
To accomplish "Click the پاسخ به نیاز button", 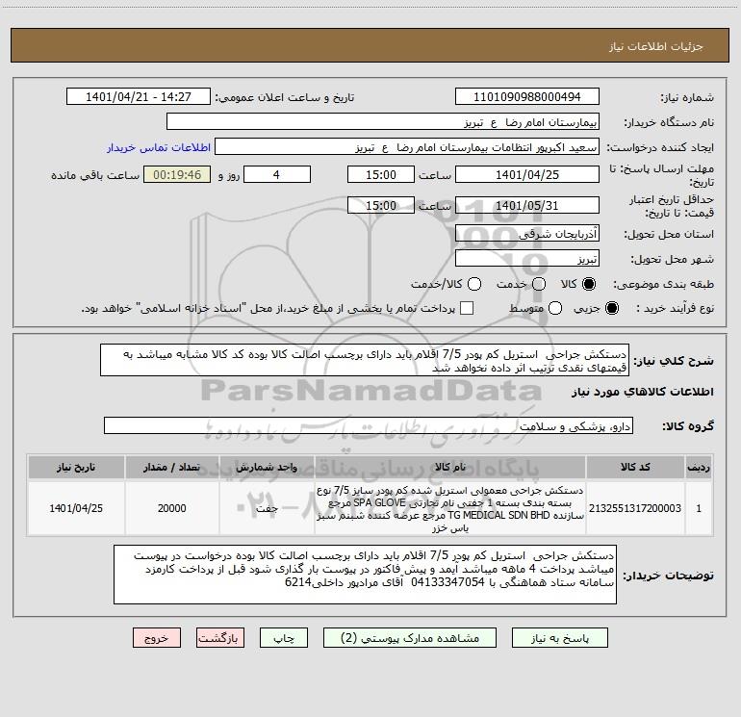I will [x=560, y=637].
